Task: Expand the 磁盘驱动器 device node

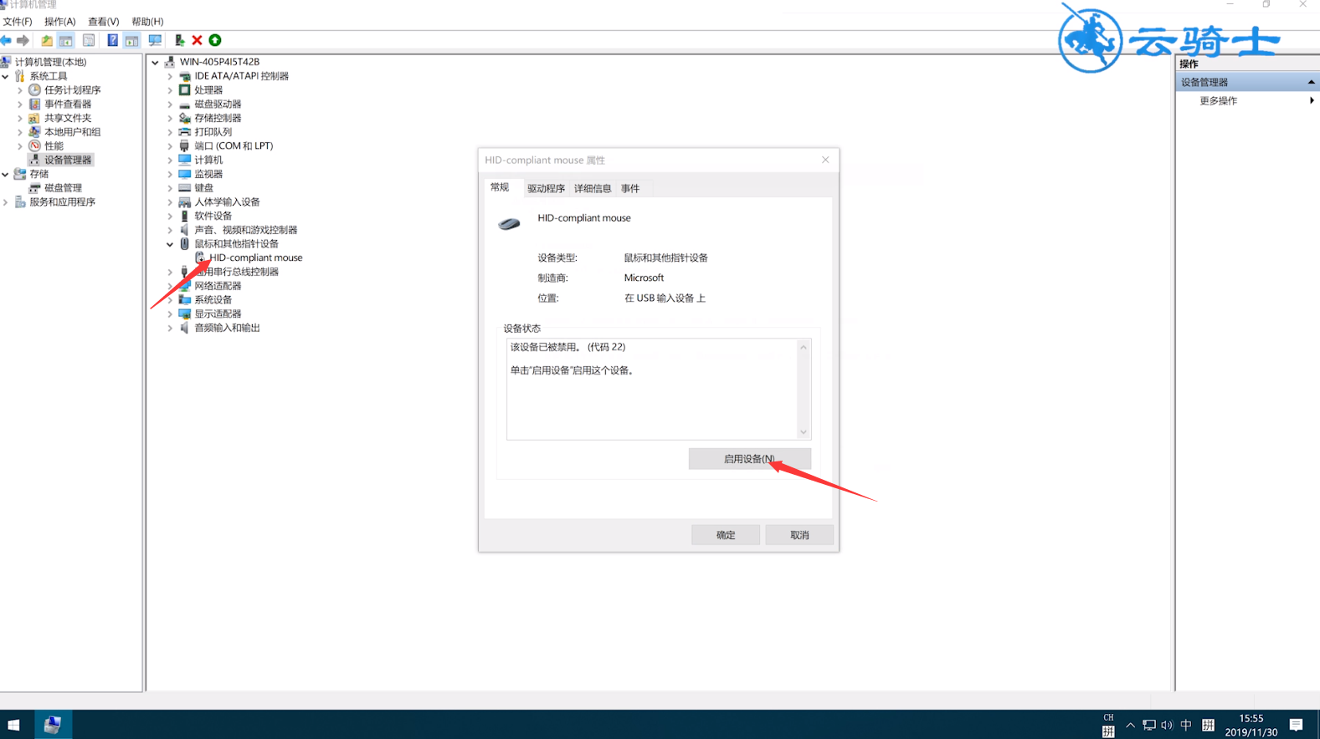Action: 170,104
